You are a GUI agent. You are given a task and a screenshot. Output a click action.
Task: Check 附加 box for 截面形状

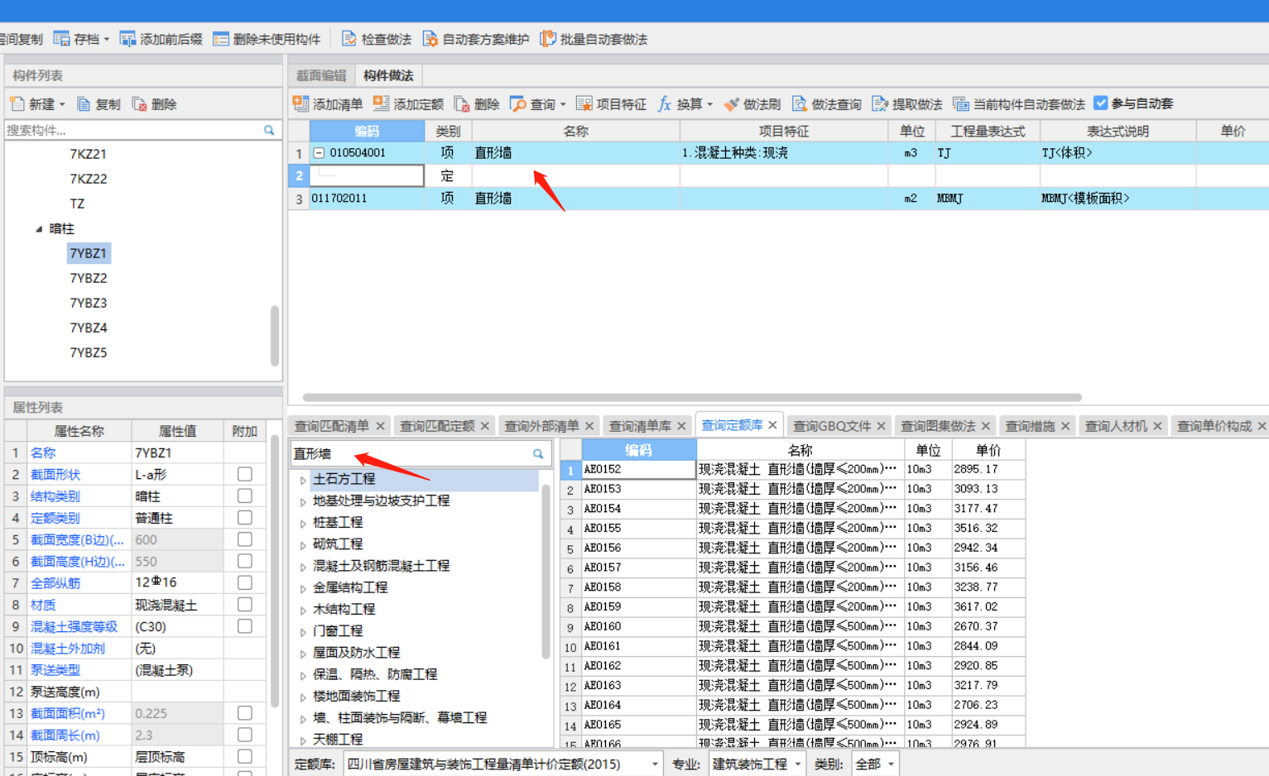coord(245,474)
